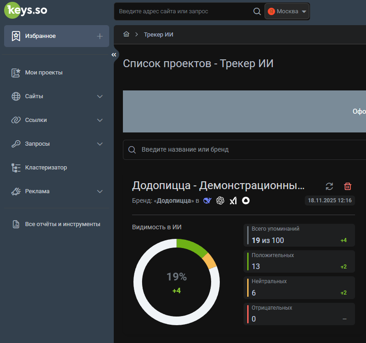Add to favorites using plus icon

click(x=100, y=36)
